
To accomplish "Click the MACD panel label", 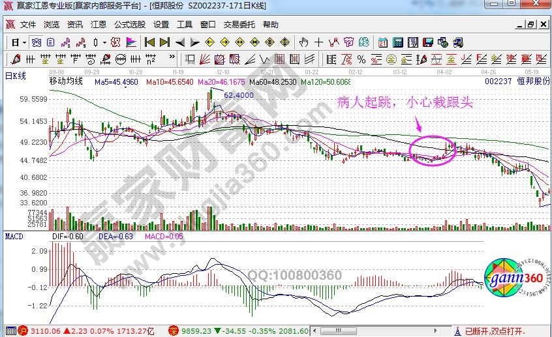I will [14, 237].
